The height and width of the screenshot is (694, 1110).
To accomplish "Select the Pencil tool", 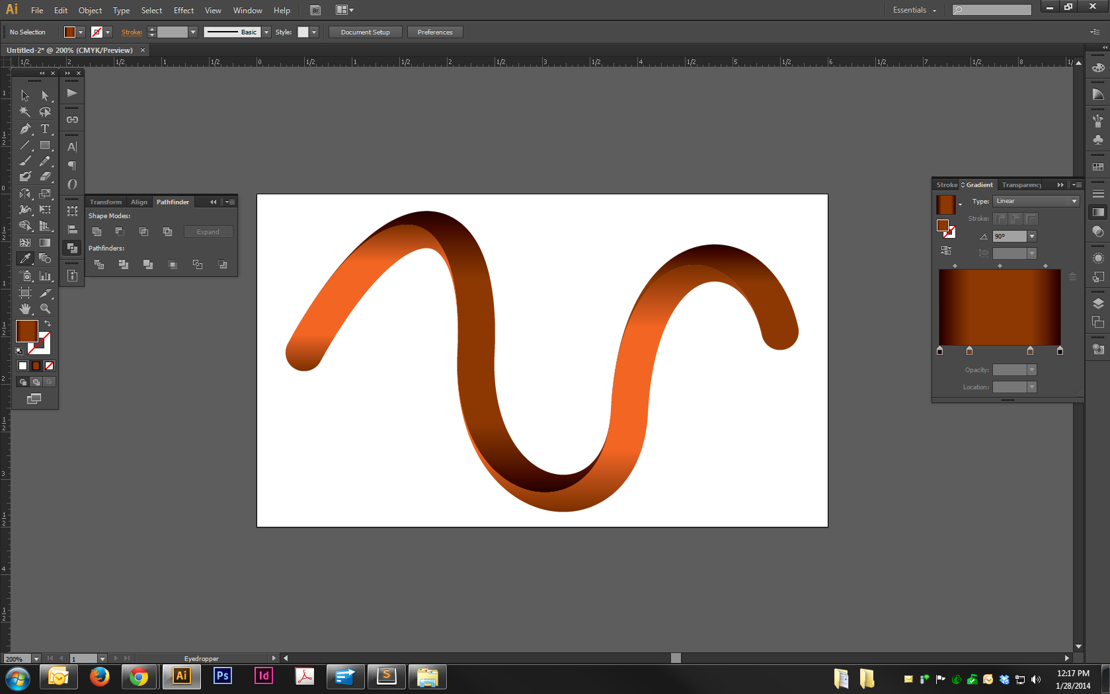I will 45,161.
